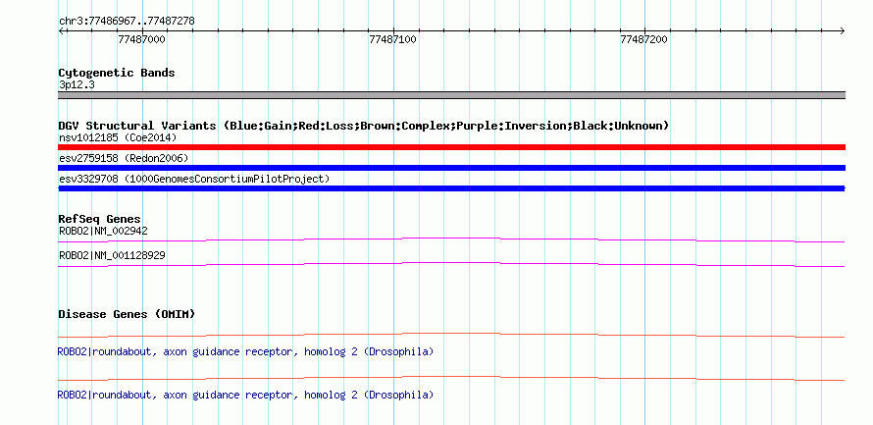
Task: Click the magenta ROBO2 NM_002942 gene line
Action: 451,240
